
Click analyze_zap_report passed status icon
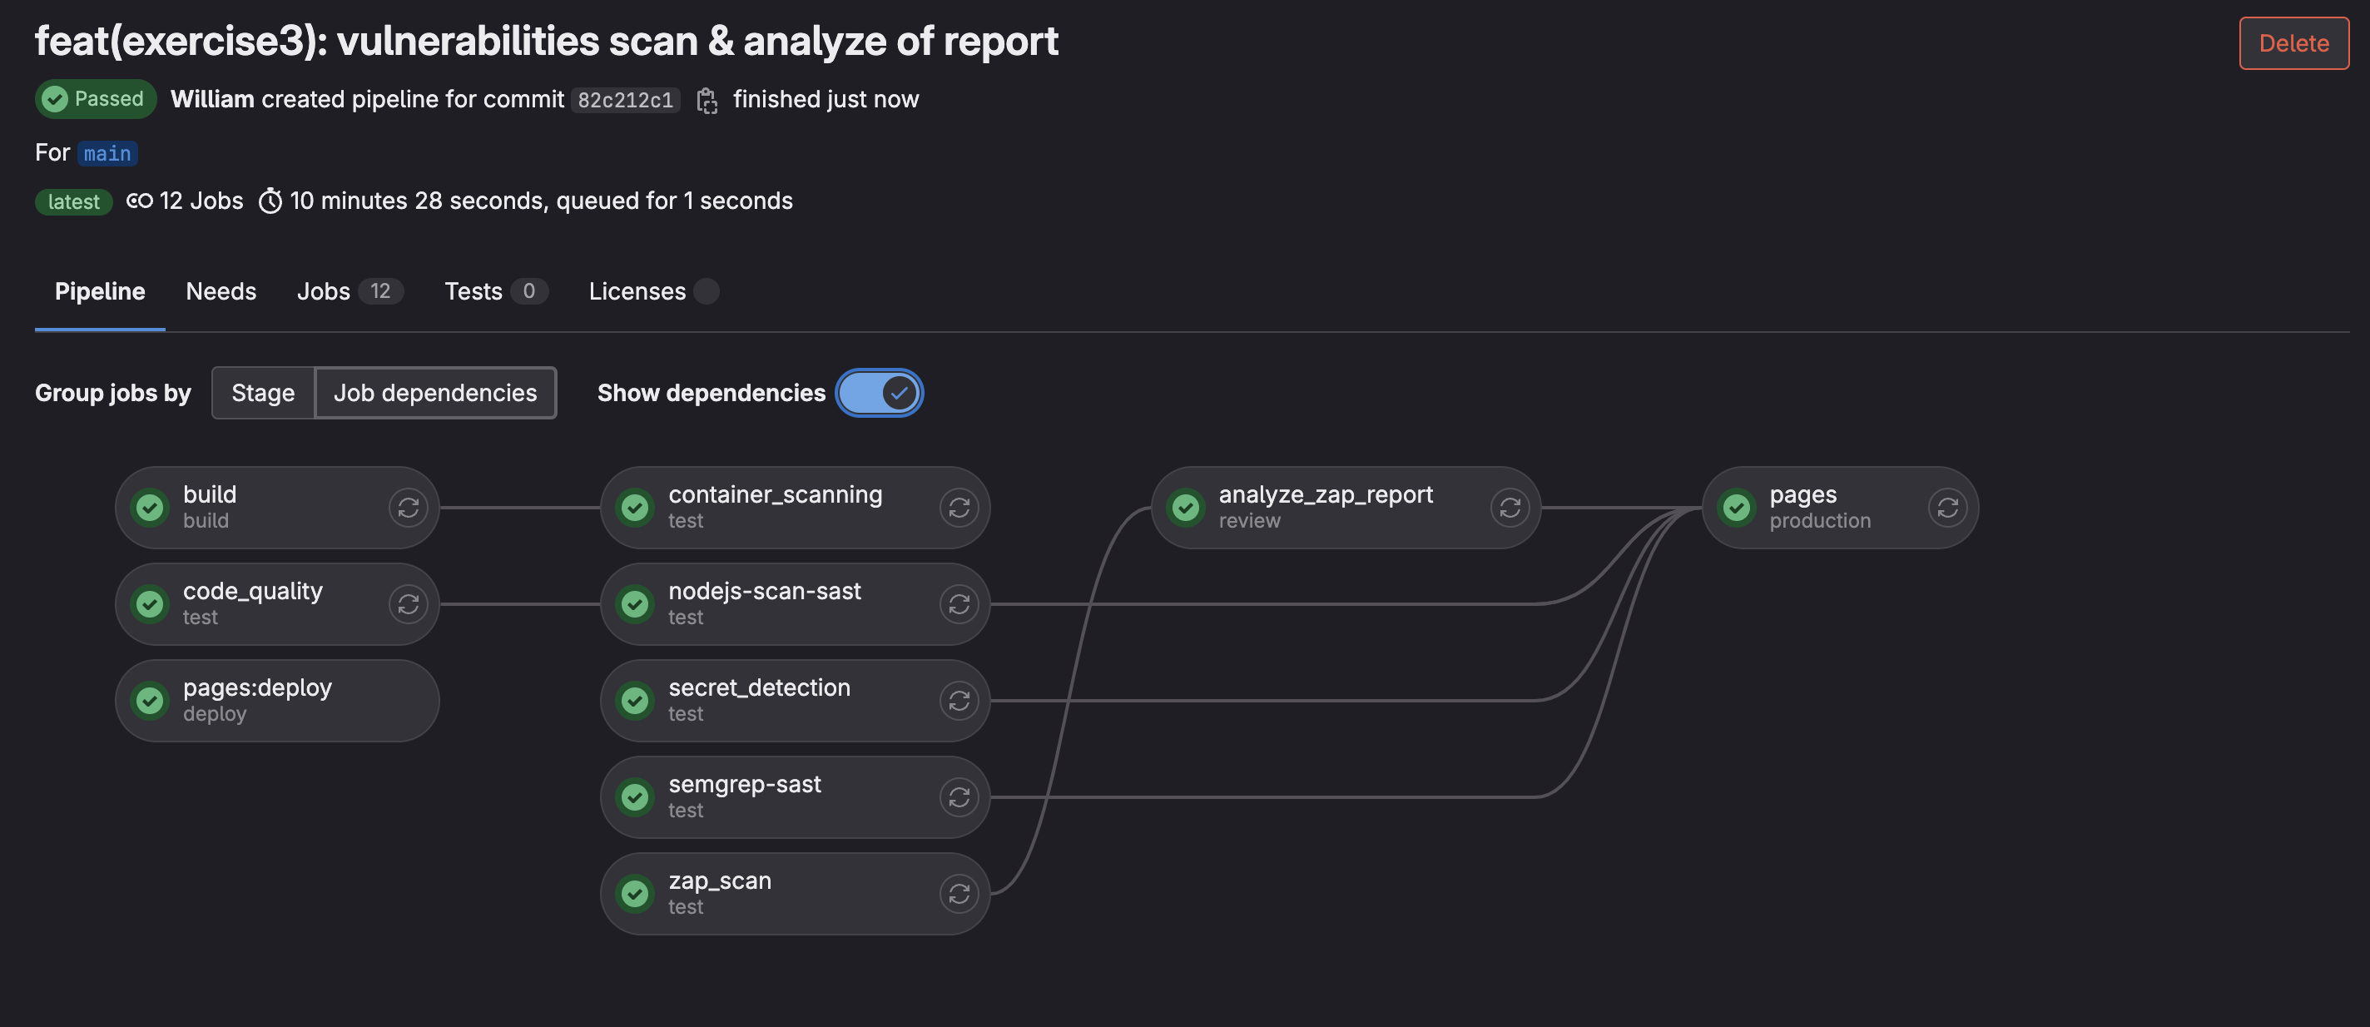(x=1186, y=507)
